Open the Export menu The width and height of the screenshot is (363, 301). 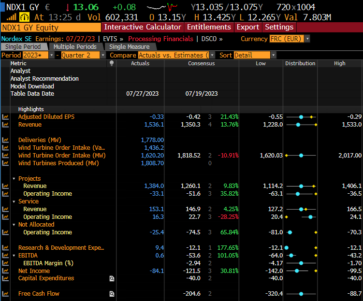point(248,27)
